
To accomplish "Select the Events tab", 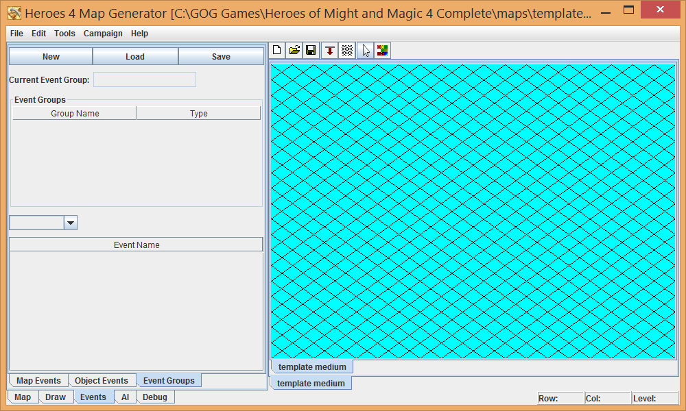I will 93,397.
